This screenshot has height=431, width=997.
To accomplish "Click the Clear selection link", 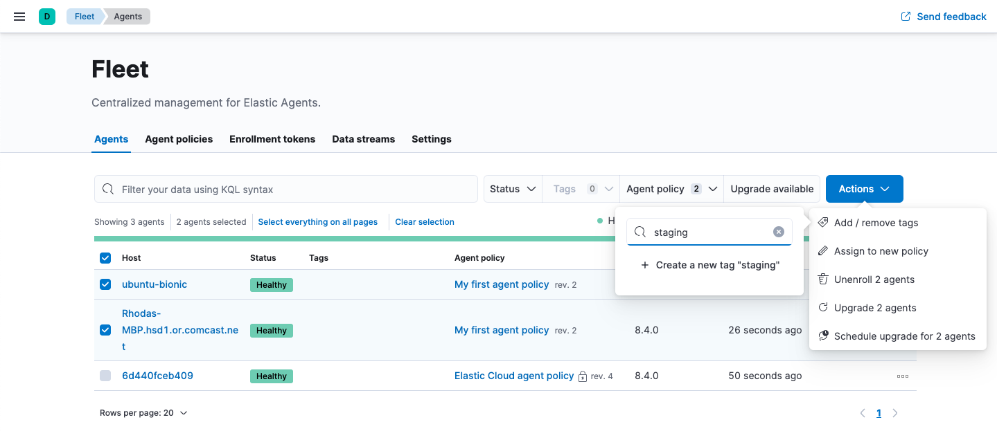I will point(425,222).
